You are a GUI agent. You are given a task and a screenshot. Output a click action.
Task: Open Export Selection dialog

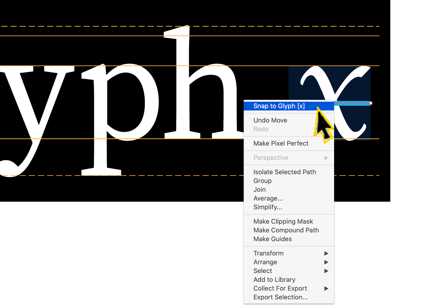pyautogui.click(x=280, y=297)
